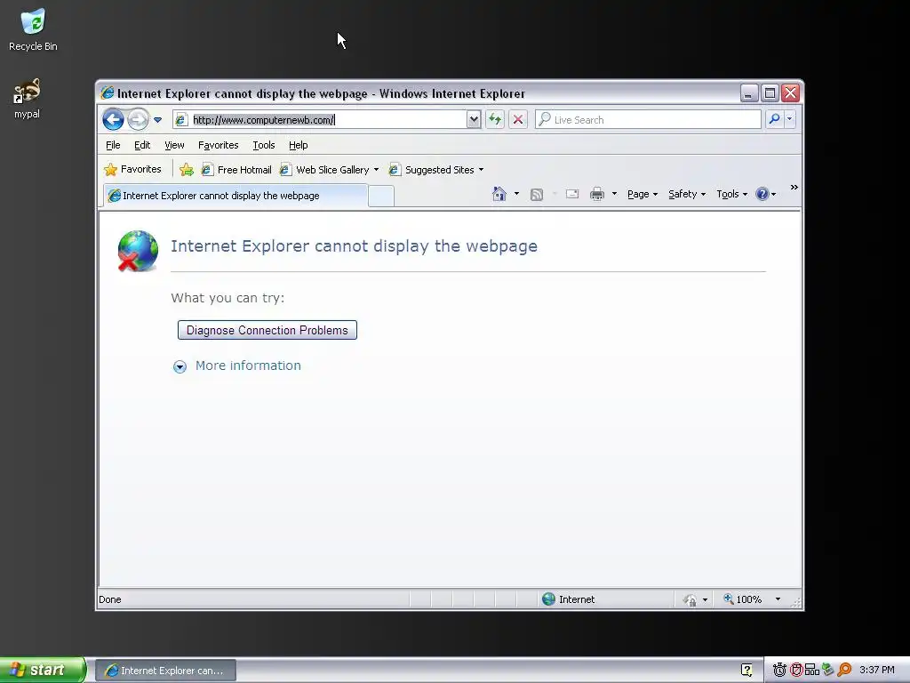
Task: Expand the Home button dropdown arrow
Action: [516, 194]
